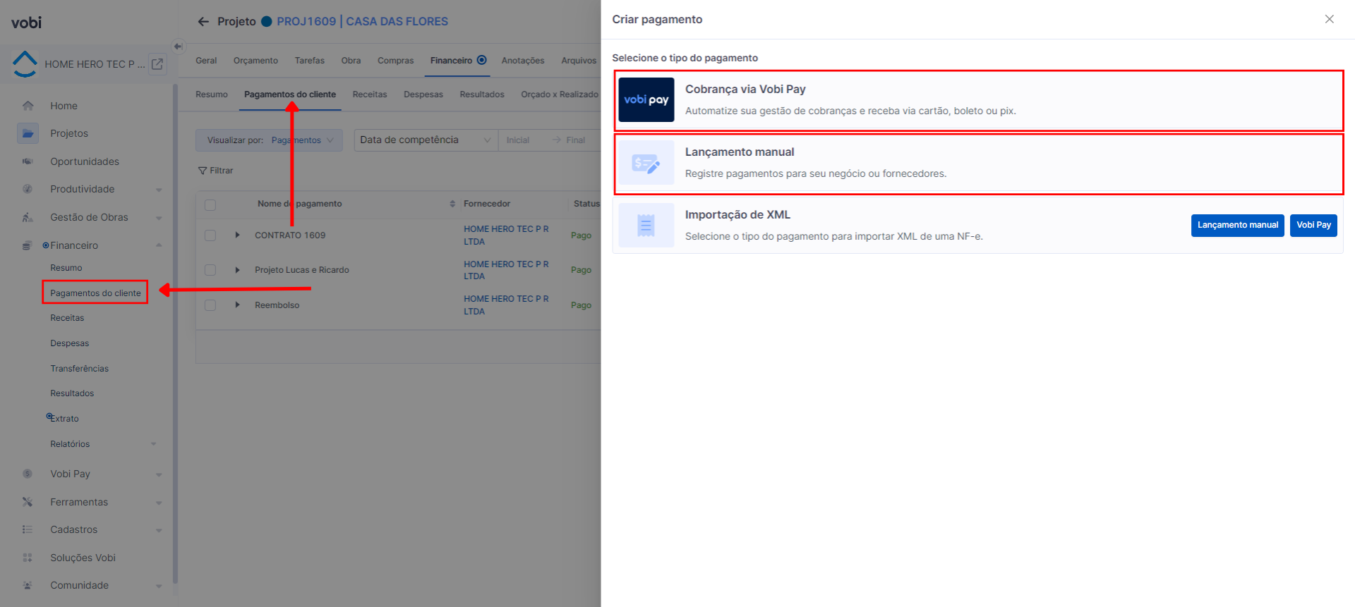Viewport: 1355px width, 607px height.
Task: Click the Importação de XML document icon
Action: click(x=646, y=226)
